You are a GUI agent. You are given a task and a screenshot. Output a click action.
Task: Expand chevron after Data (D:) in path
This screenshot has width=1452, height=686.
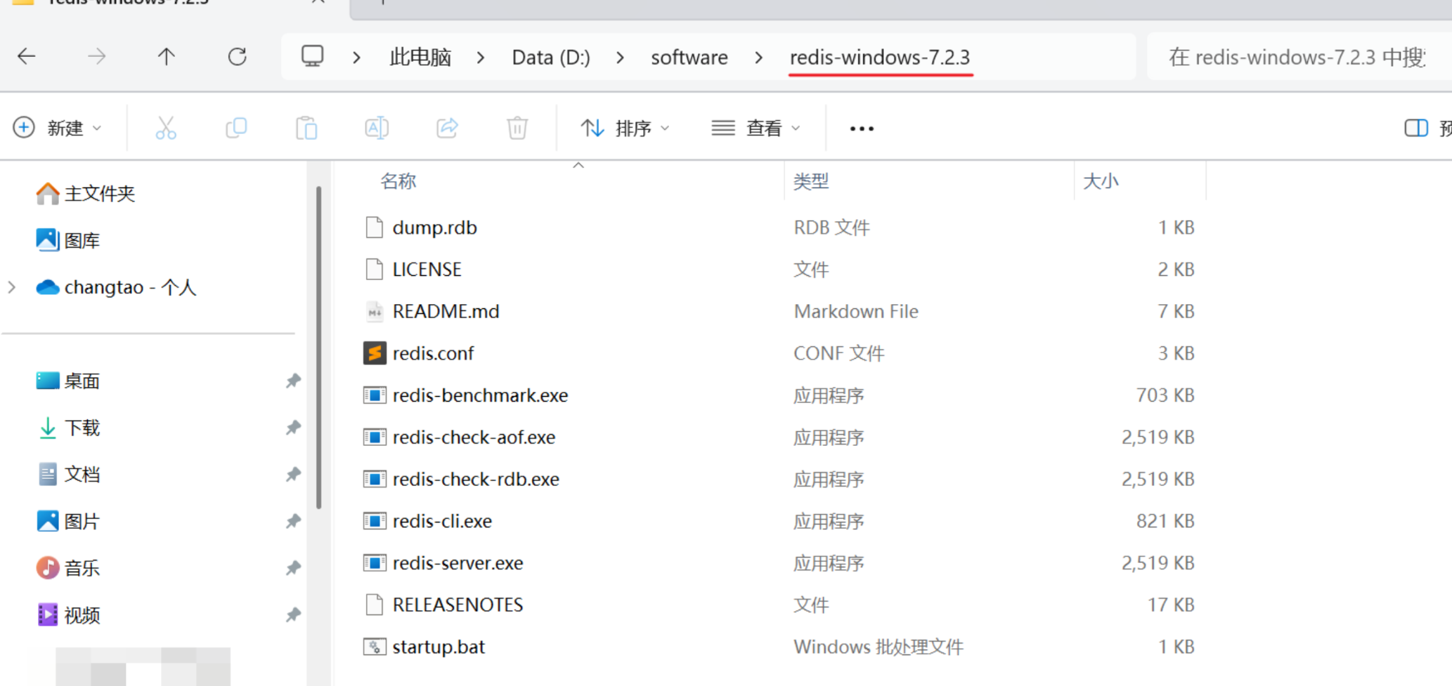click(620, 58)
